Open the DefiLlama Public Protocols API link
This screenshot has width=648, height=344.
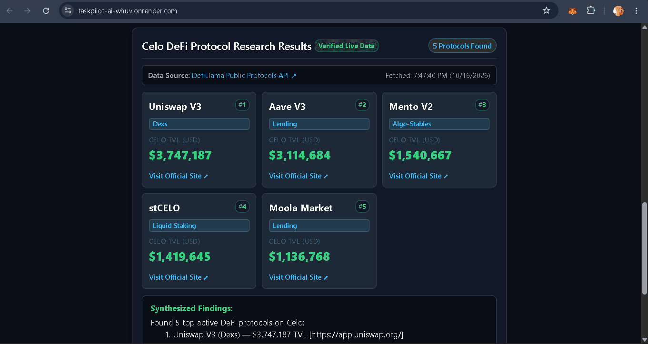tap(244, 76)
